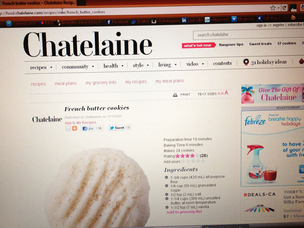Click the Add to My Recipes link

[x=81, y=123]
